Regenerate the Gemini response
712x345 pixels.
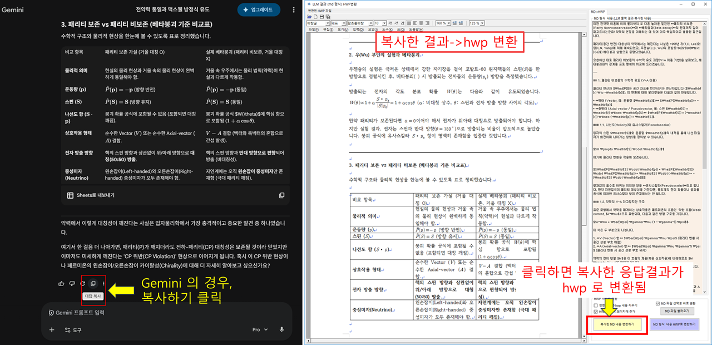pos(82,284)
